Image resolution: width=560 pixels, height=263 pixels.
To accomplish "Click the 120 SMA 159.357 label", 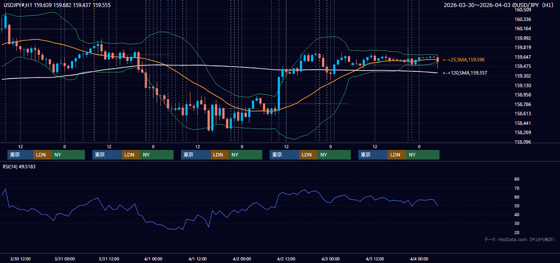I will 465,73.
